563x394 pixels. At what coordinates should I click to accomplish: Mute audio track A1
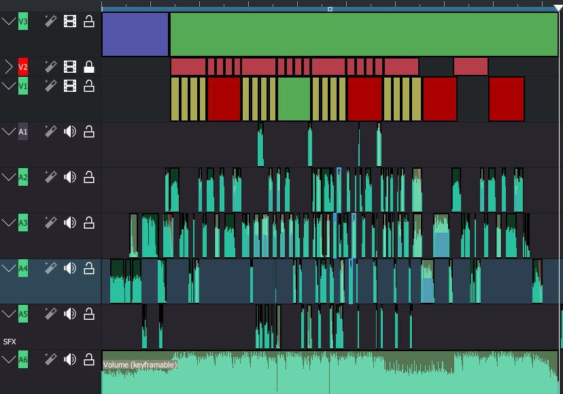(x=70, y=131)
